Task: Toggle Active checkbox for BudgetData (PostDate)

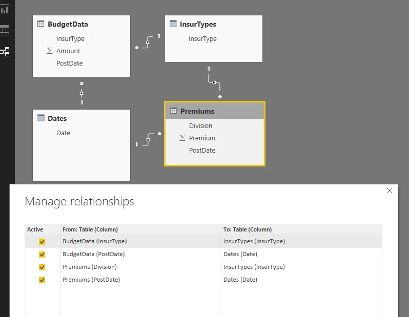Action: click(42, 255)
